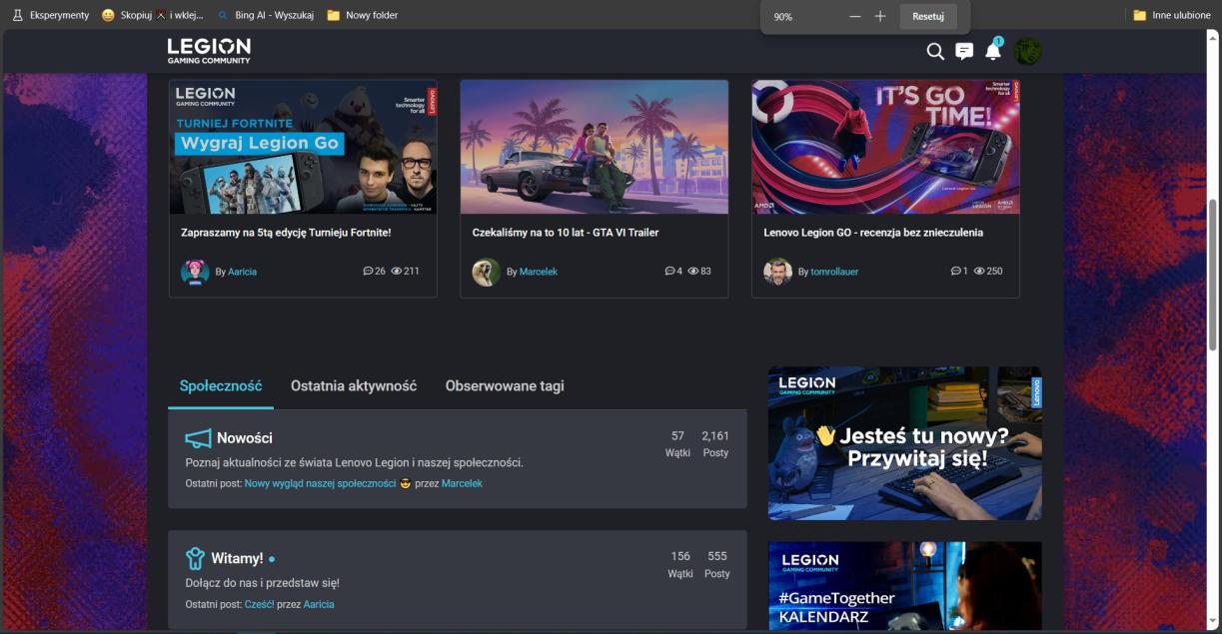Switch to the Obserwowane tagi tab
Viewport: 1222px width, 634px height.
[x=505, y=386]
